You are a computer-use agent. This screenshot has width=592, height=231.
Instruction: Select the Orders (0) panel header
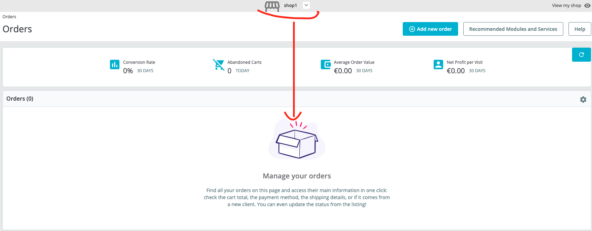pos(20,98)
